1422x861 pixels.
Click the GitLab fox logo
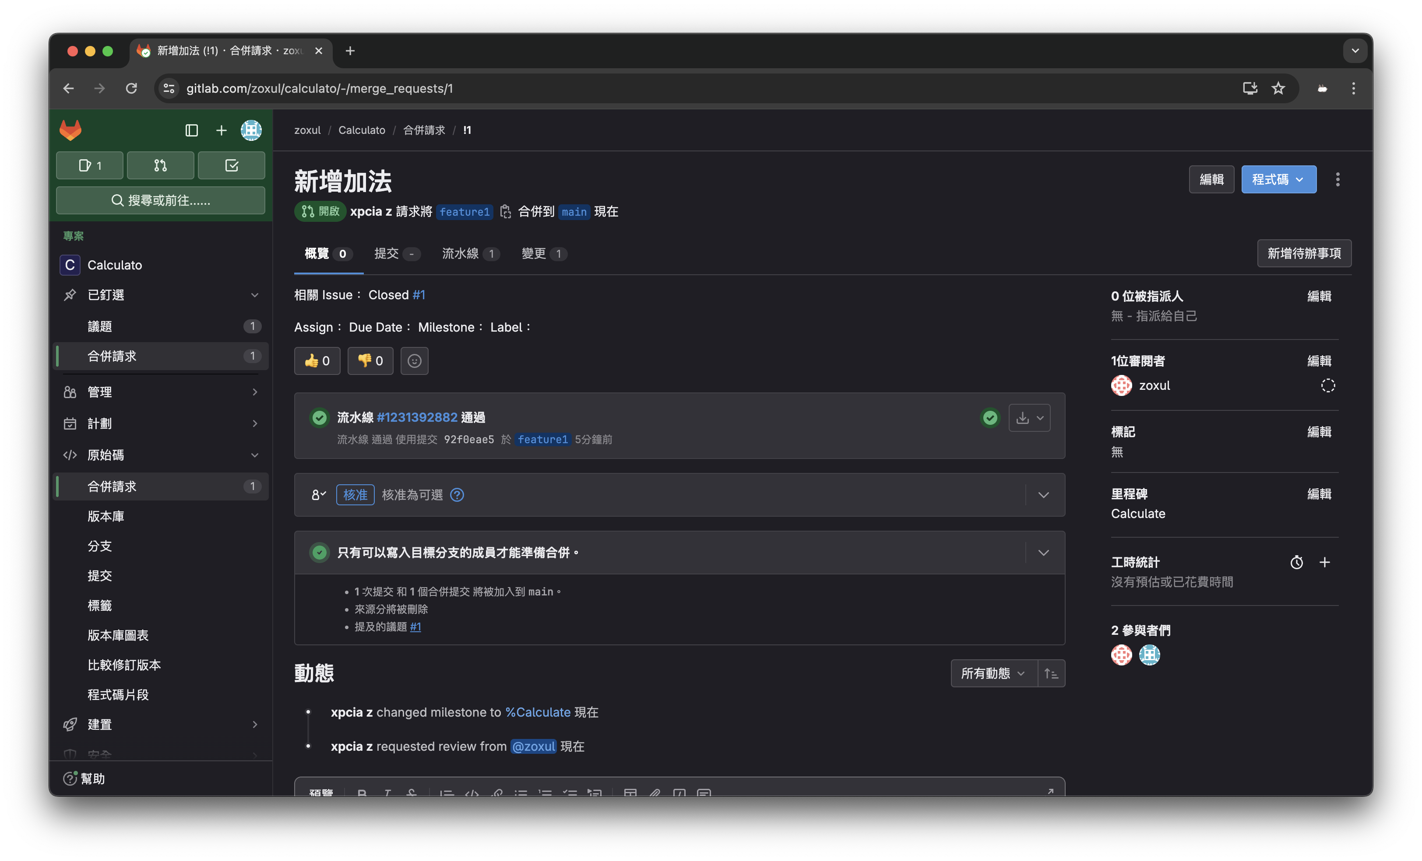pyautogui.click(x=70, y=130)
